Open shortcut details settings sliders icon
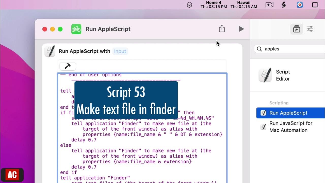The width and height of the screenshot is (325, 183). pos(310,29)
